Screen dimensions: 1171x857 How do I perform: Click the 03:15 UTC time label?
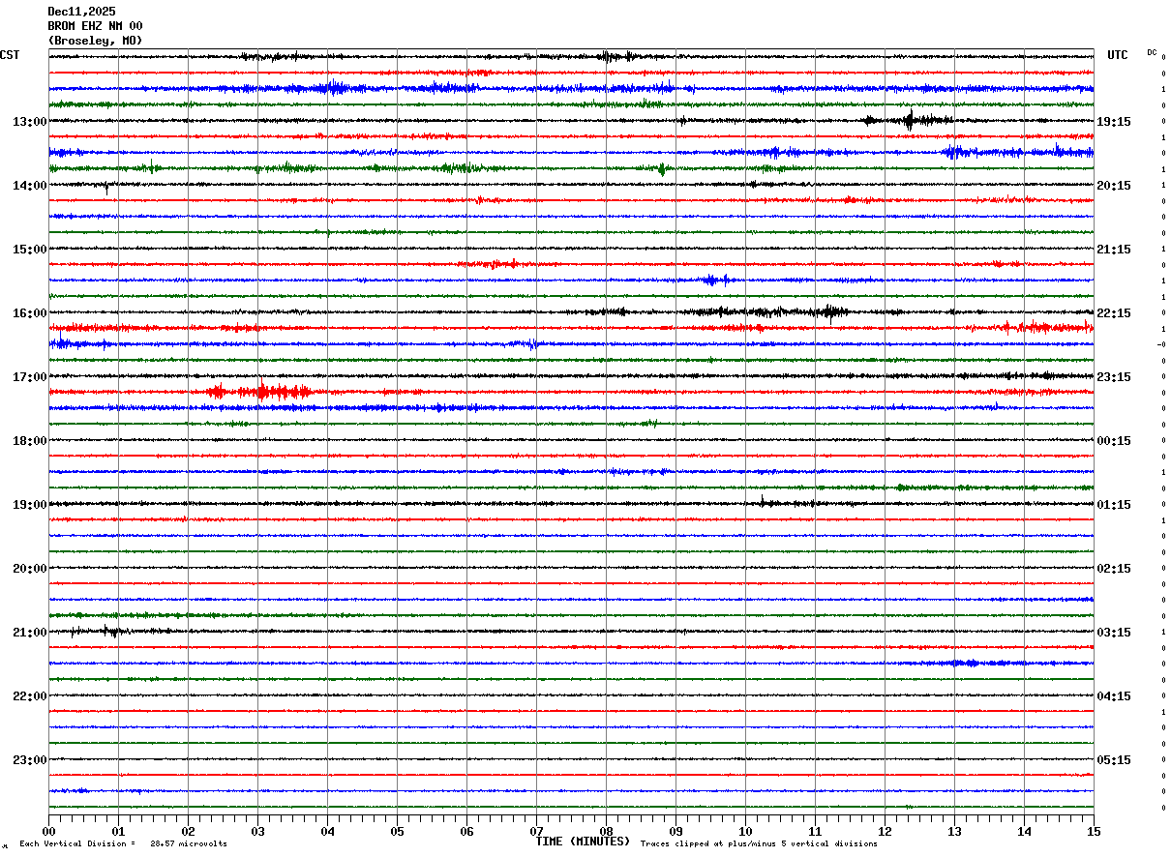tap(1113, 633)
